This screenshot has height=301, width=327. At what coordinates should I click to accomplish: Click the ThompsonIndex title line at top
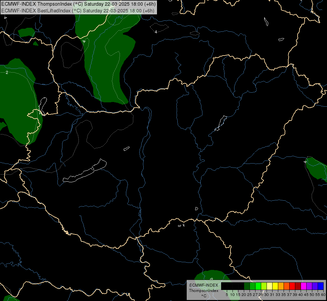78,4
